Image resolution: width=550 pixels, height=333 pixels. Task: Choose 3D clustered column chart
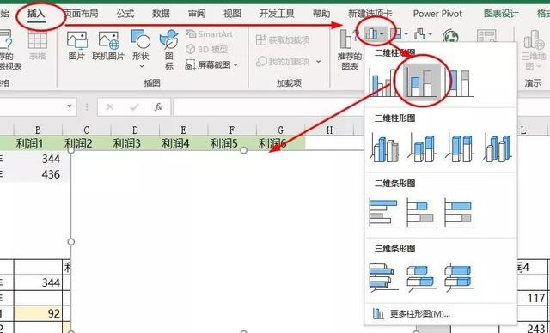pyautogui.click(x=384, y=148)
